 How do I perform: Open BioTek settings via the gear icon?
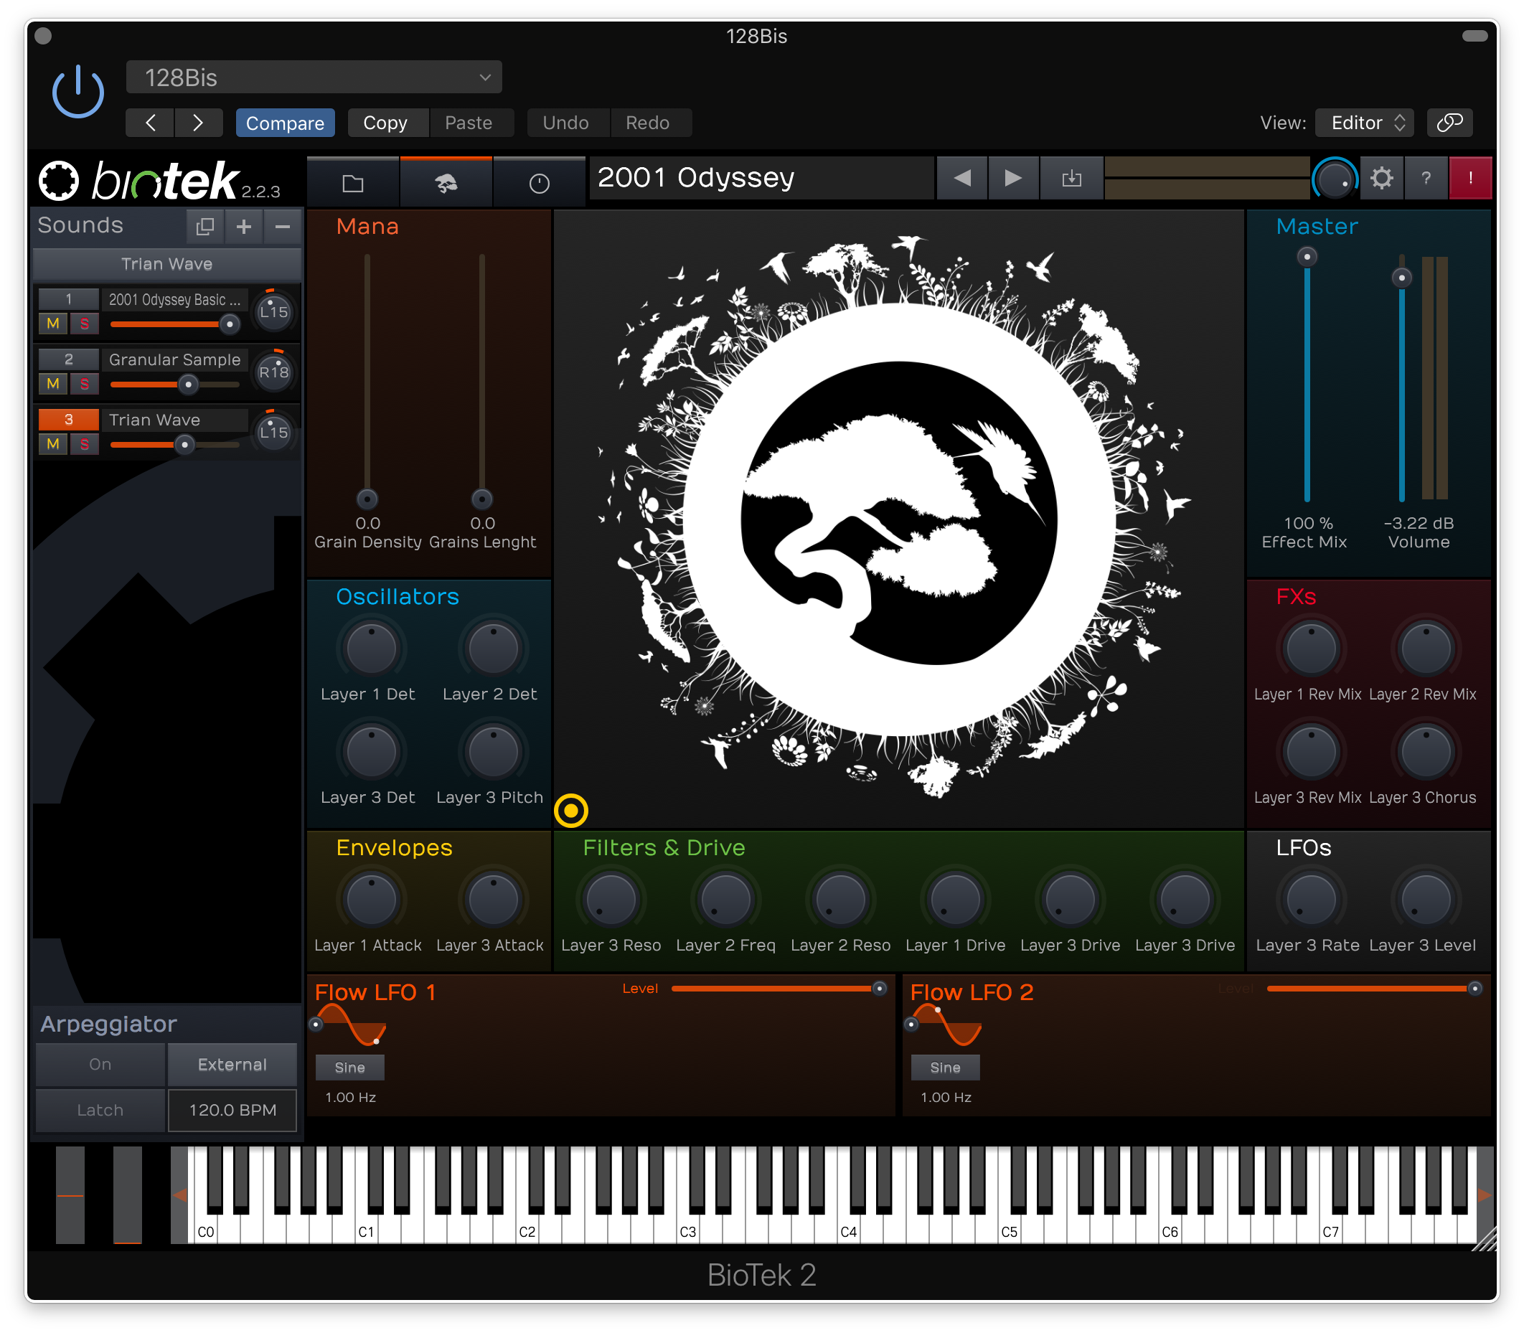click(1382, 179)
